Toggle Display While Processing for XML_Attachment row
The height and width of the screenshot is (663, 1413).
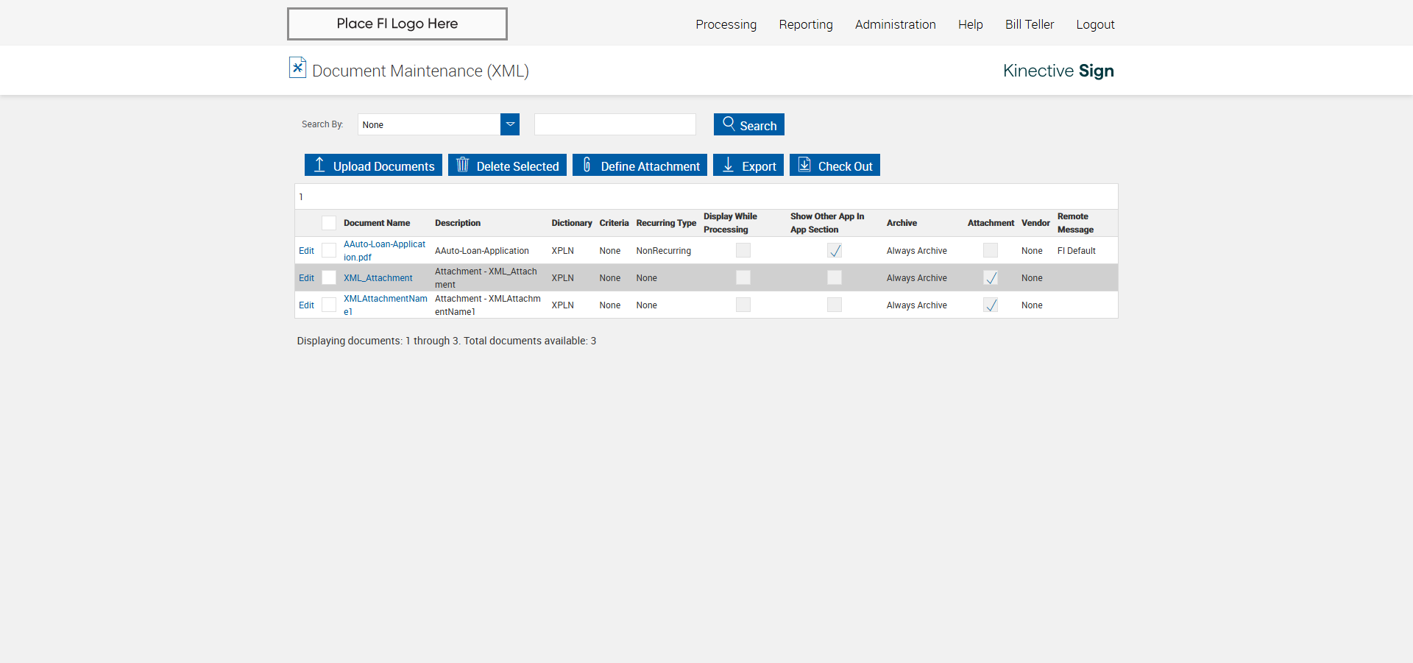(743, 277)
